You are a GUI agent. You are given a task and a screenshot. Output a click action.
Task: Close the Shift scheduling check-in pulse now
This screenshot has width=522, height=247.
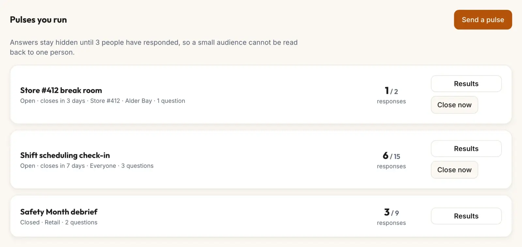[x=454, y=170]
